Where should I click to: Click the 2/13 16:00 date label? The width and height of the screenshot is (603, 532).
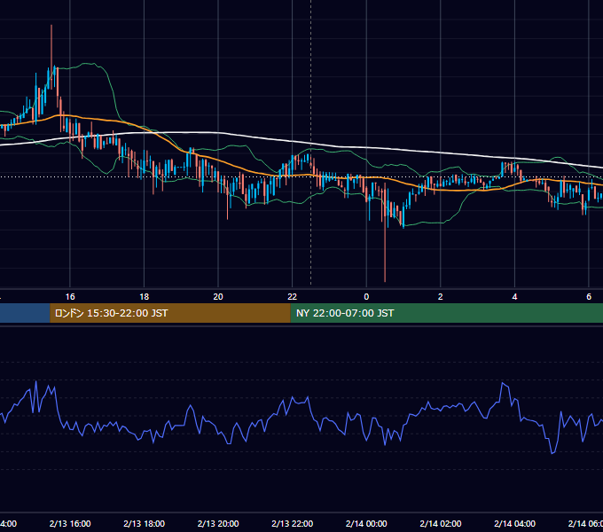[x=70, y=523]
